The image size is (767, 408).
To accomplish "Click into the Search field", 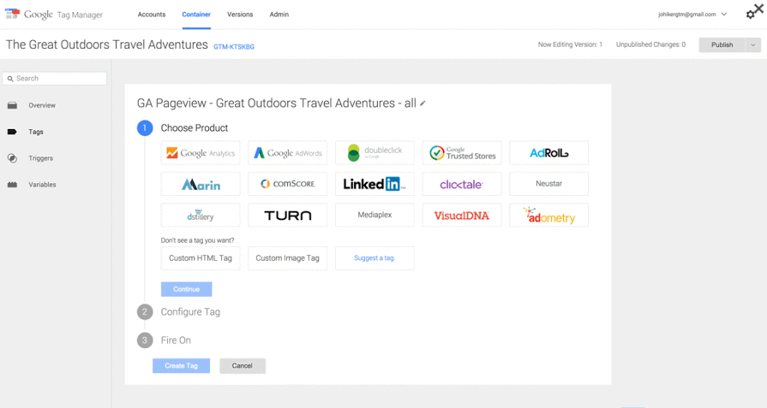I will [x=55, y=79].
